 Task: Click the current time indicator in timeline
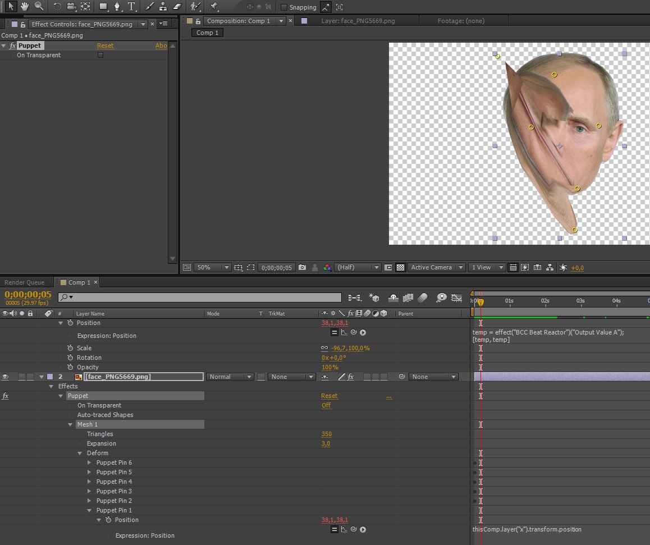[x=480, y=302]
